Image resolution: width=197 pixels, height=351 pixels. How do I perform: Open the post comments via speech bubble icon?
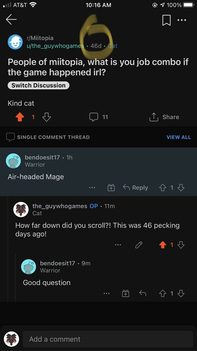pyautogui.click(x=94, y=117)
